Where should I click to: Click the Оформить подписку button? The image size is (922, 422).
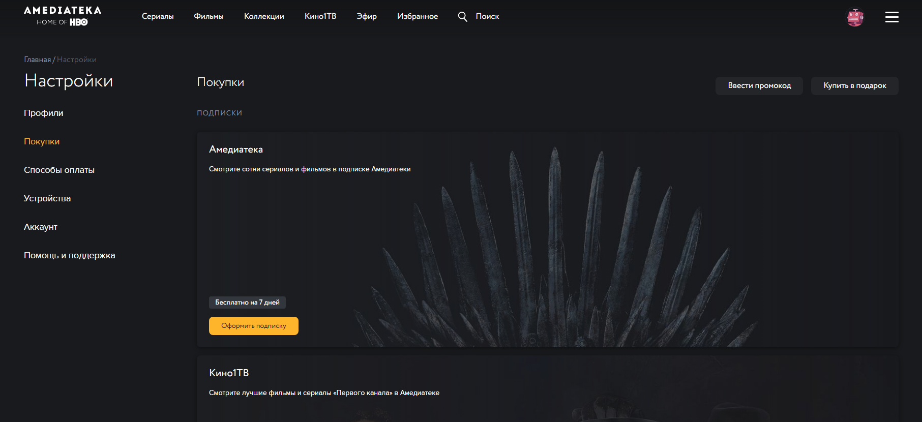[254, 326]
